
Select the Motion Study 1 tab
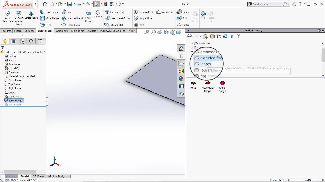pos(57,176)
